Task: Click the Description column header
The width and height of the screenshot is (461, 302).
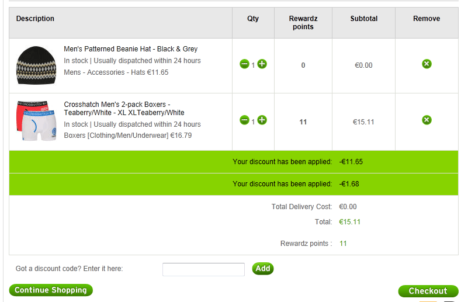Action: point(35,19)
